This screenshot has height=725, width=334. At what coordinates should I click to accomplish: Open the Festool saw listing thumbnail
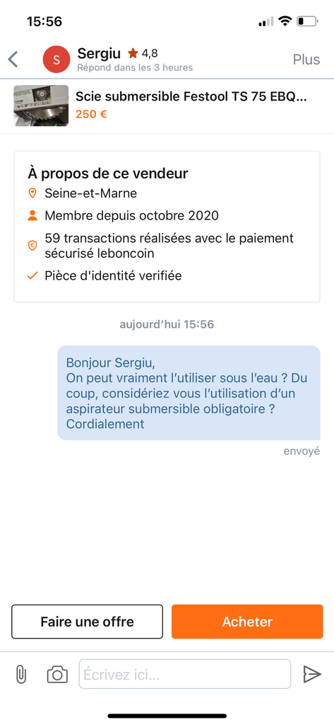click(41, 105)
